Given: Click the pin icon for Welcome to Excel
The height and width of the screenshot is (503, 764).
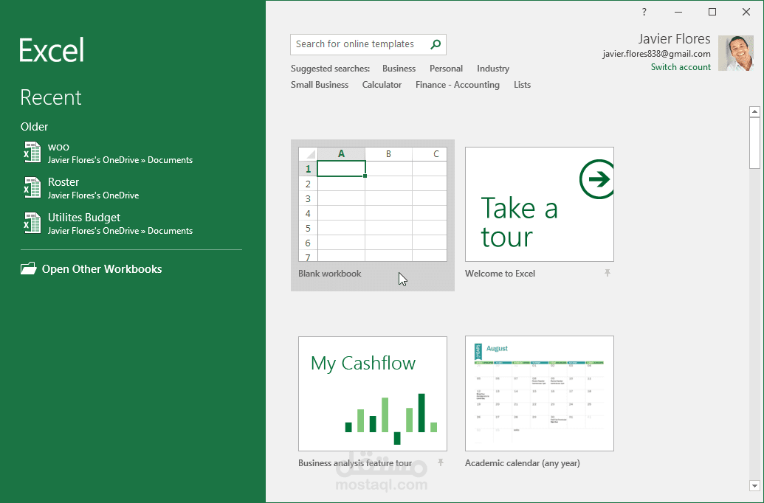Looking at the screenshot, I should (x=607, y=273).
